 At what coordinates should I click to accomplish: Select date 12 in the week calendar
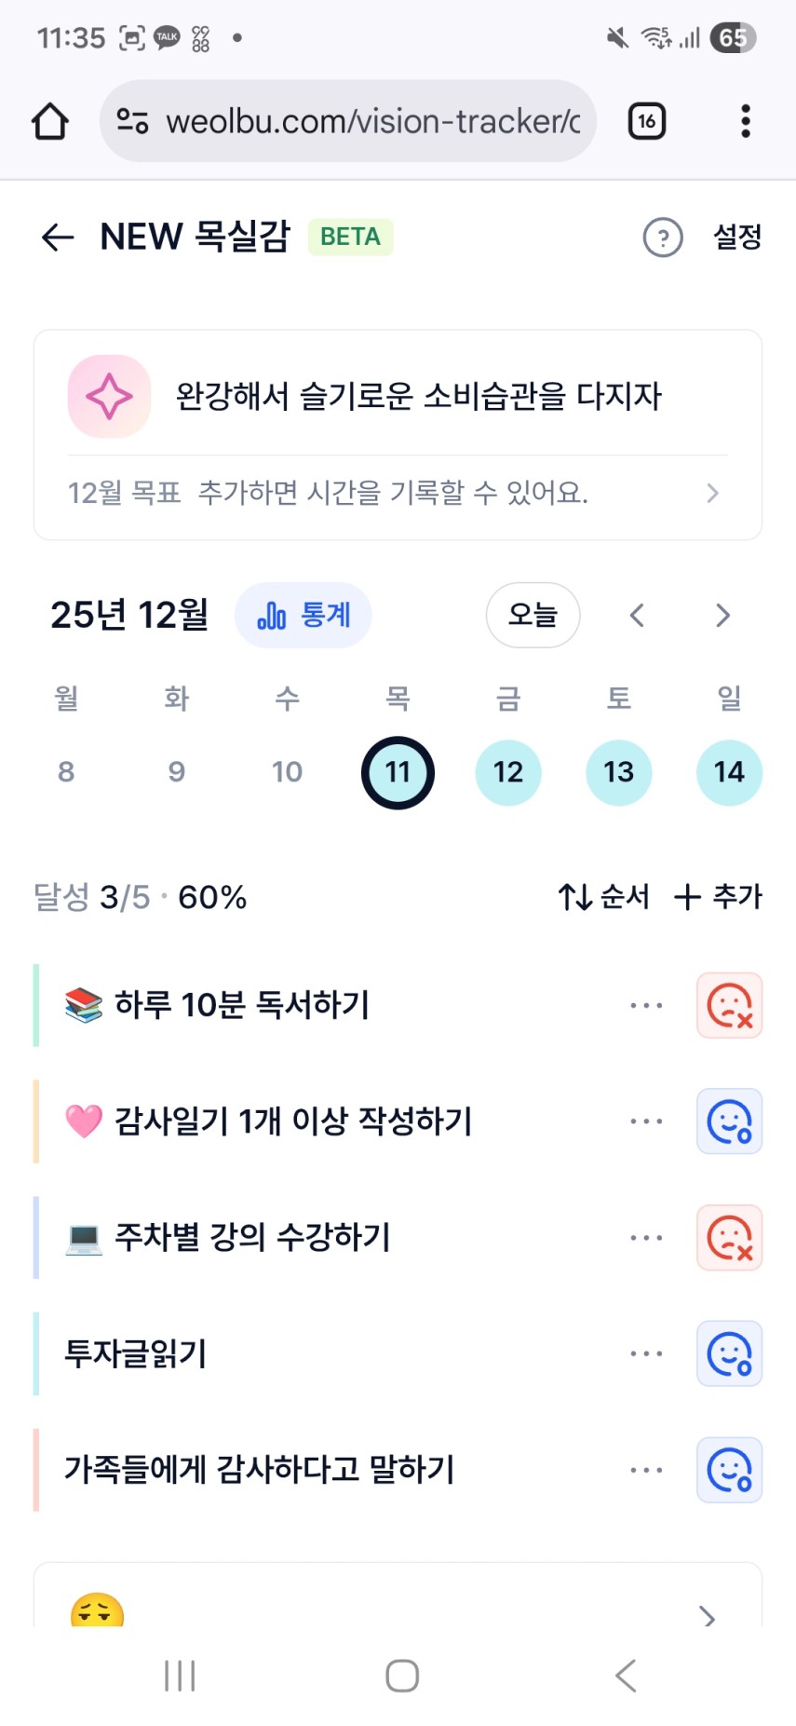point(508,772)
